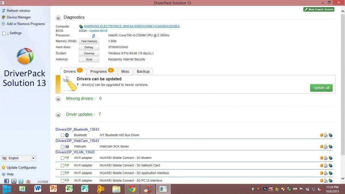Check the IVT Bluetooth HID Bus Driver checkbox
Viewport: 345px width, 194px height.
pyautogui.click(x=62, y=135)
